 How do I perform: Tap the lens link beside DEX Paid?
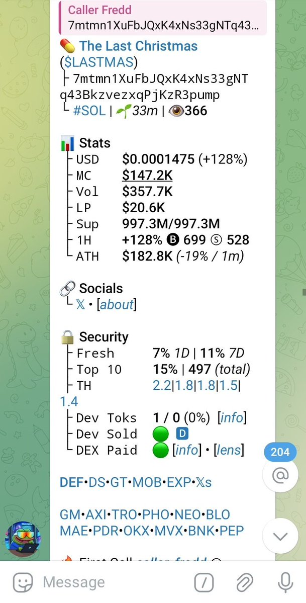(229, 450)
